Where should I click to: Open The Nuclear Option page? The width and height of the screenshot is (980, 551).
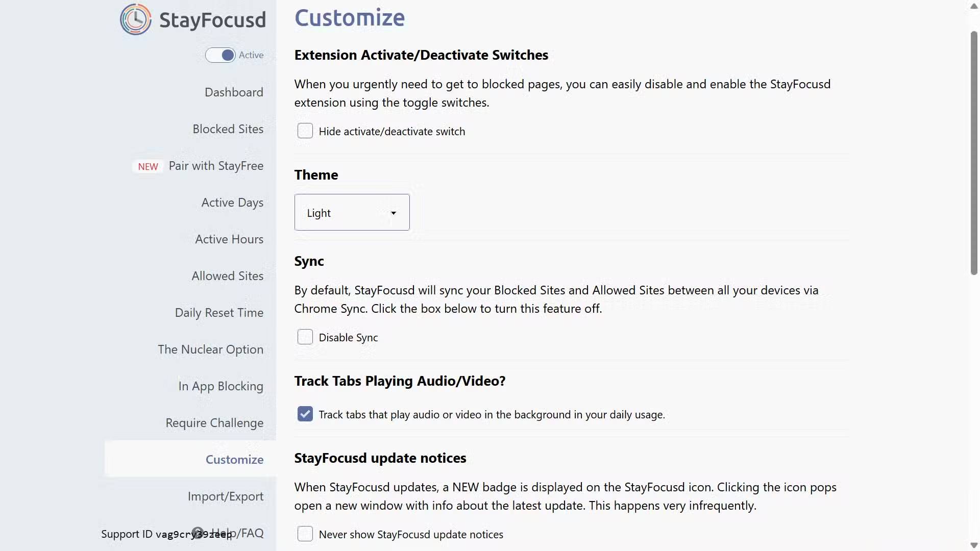coord(210,349)
